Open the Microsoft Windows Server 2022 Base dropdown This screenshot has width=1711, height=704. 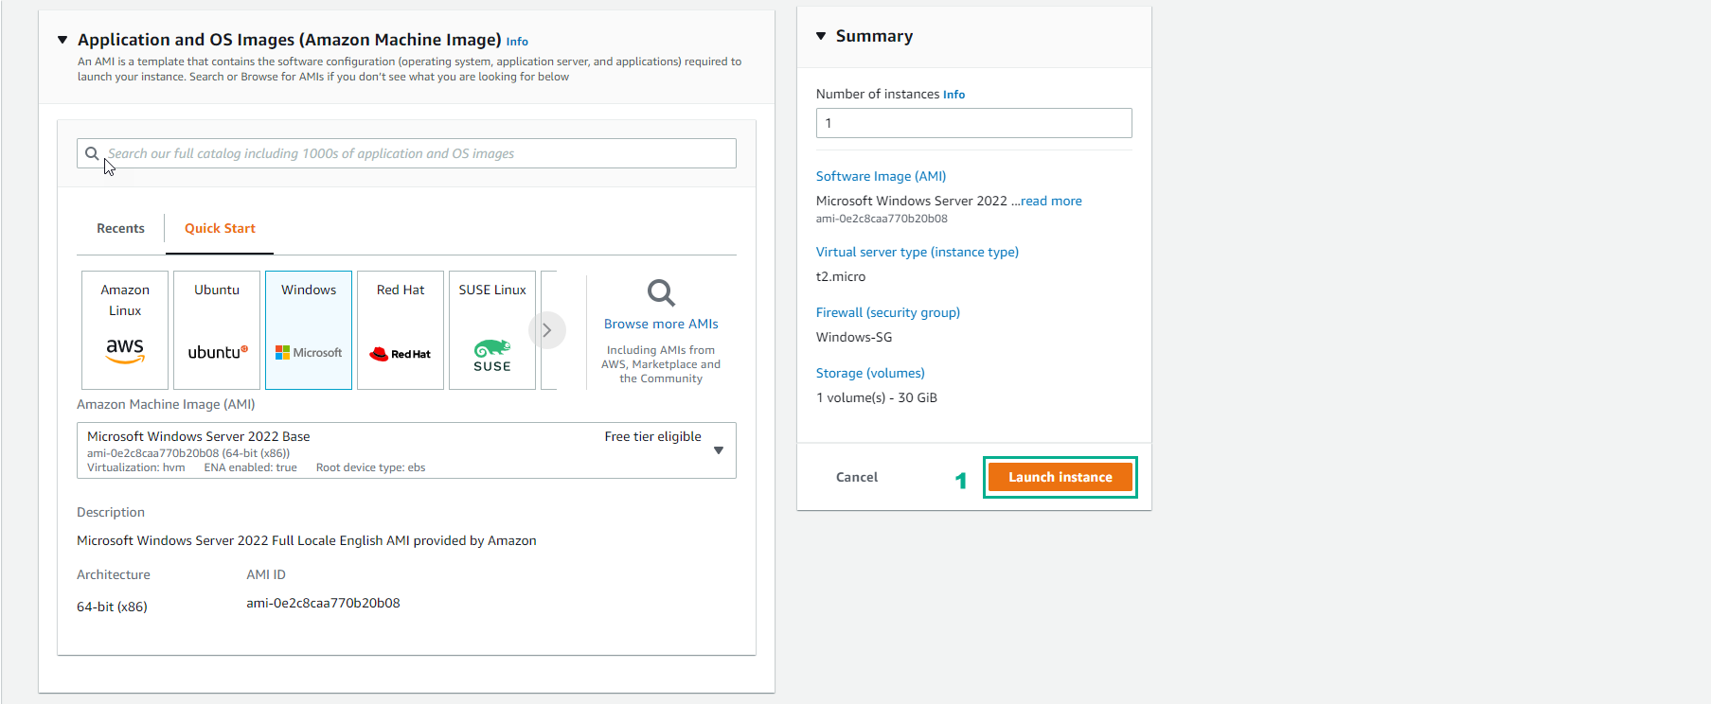point(719,450)
